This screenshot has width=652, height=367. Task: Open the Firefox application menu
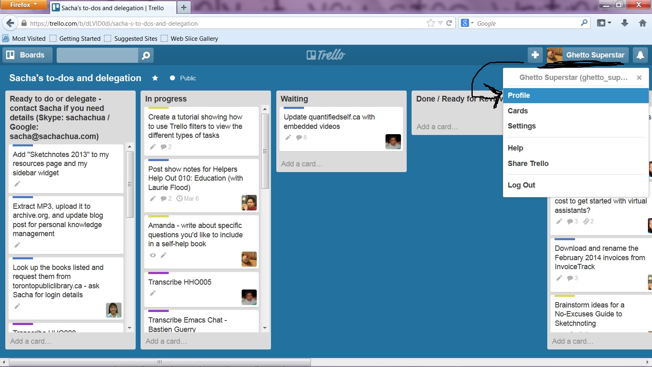click(23, 5)
